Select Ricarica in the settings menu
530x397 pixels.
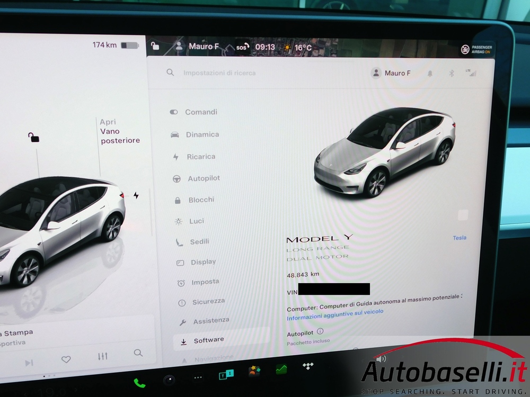[x=194, y=157]
